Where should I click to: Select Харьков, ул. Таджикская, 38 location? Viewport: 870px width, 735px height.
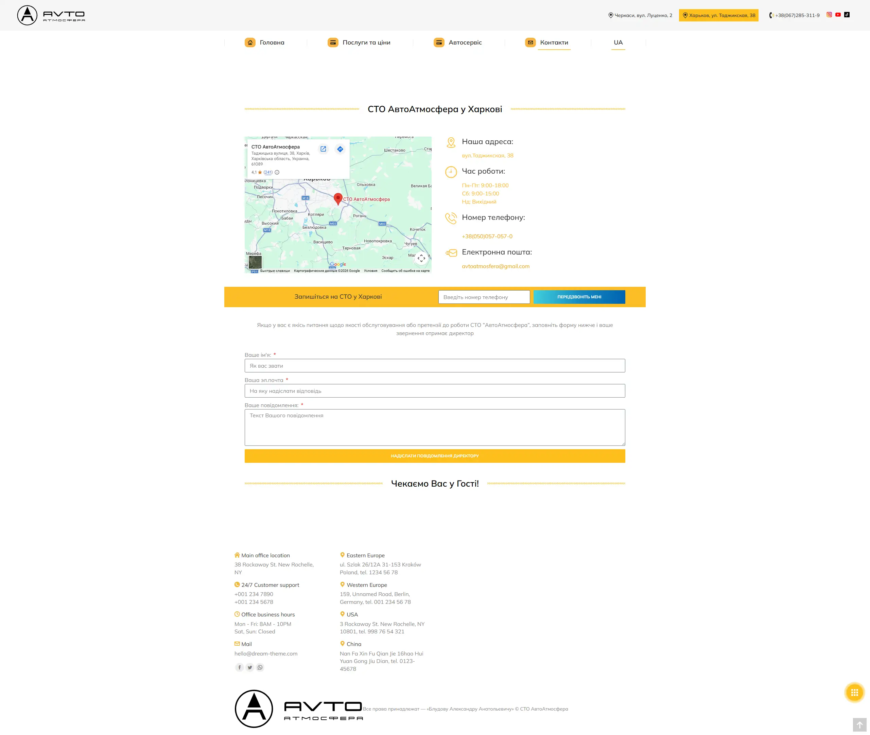[719, 15]
